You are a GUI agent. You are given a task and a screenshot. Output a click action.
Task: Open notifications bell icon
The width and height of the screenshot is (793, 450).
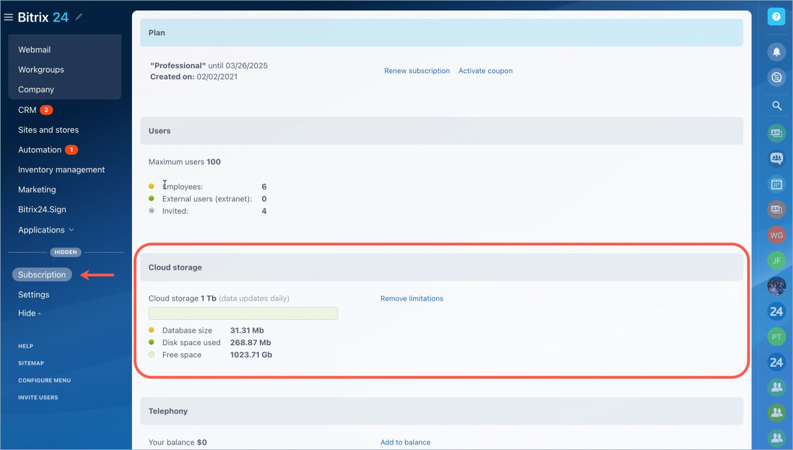776,51
